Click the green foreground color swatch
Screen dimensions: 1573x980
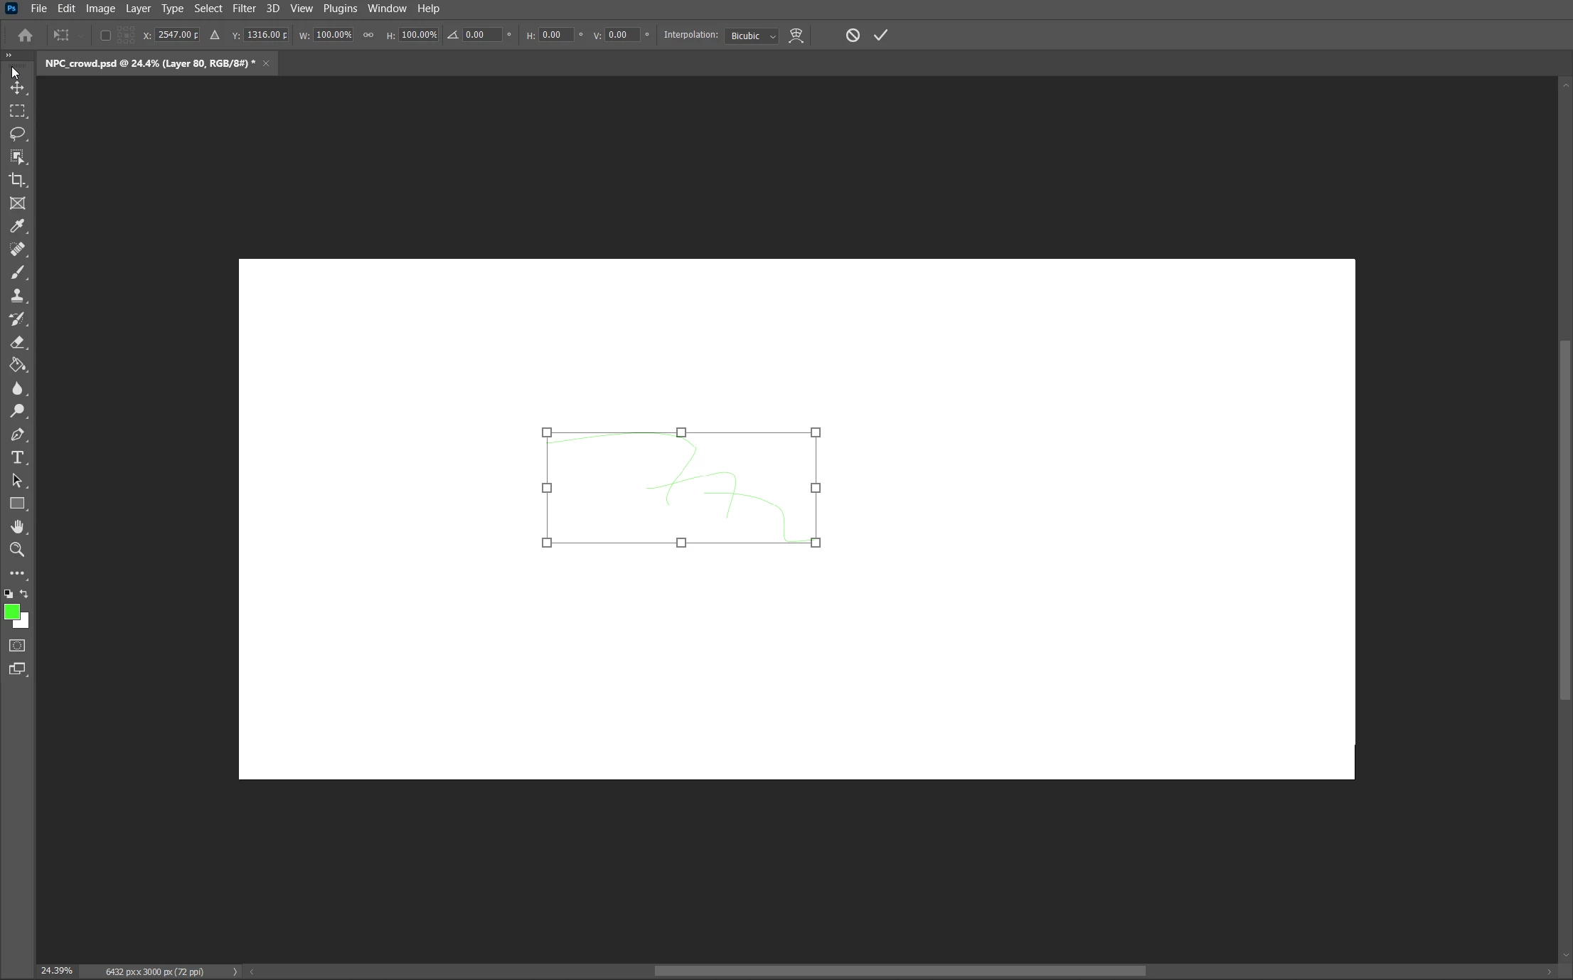pyautogui.click(x=11, y=612)
